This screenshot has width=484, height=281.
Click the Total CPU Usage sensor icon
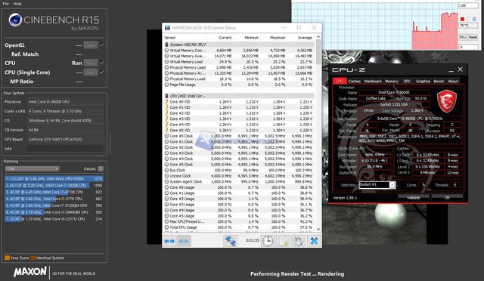pyautogui.click(x=166, y=227)
